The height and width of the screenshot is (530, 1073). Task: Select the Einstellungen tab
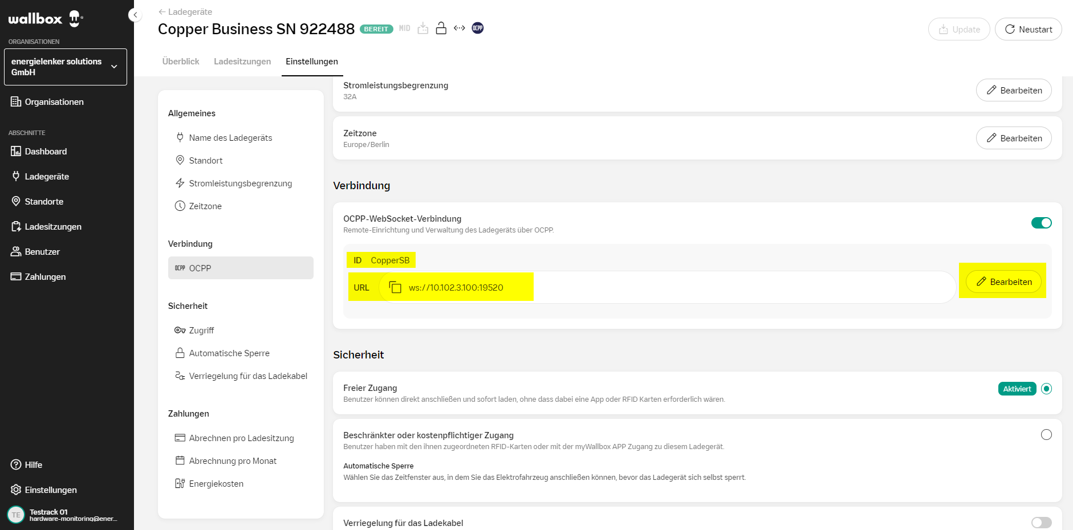click(312, 62)
